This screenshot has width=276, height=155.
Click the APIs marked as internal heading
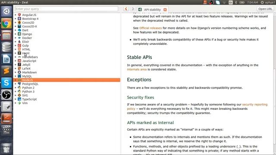151,122
